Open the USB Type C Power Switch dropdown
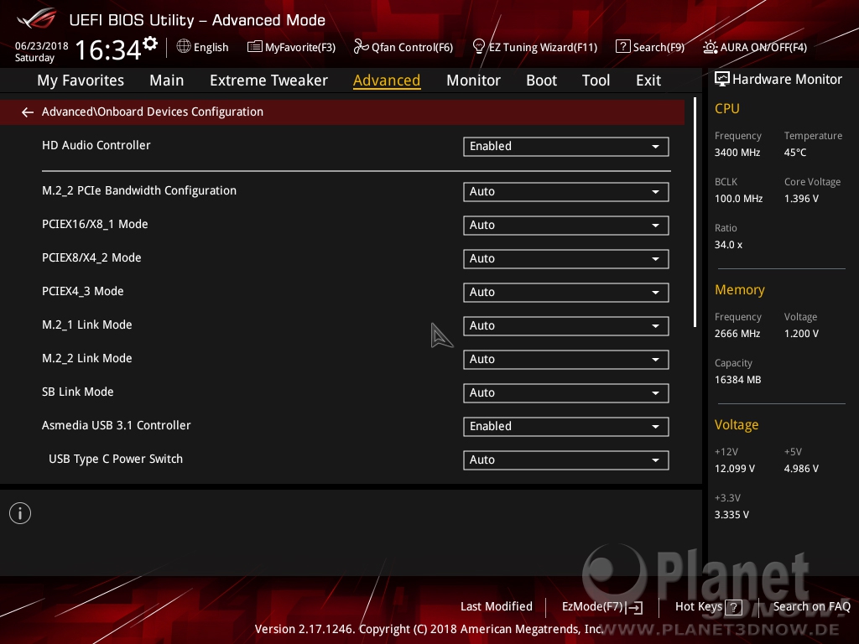Viewport: 859px width, 644px height. point(566,460)
